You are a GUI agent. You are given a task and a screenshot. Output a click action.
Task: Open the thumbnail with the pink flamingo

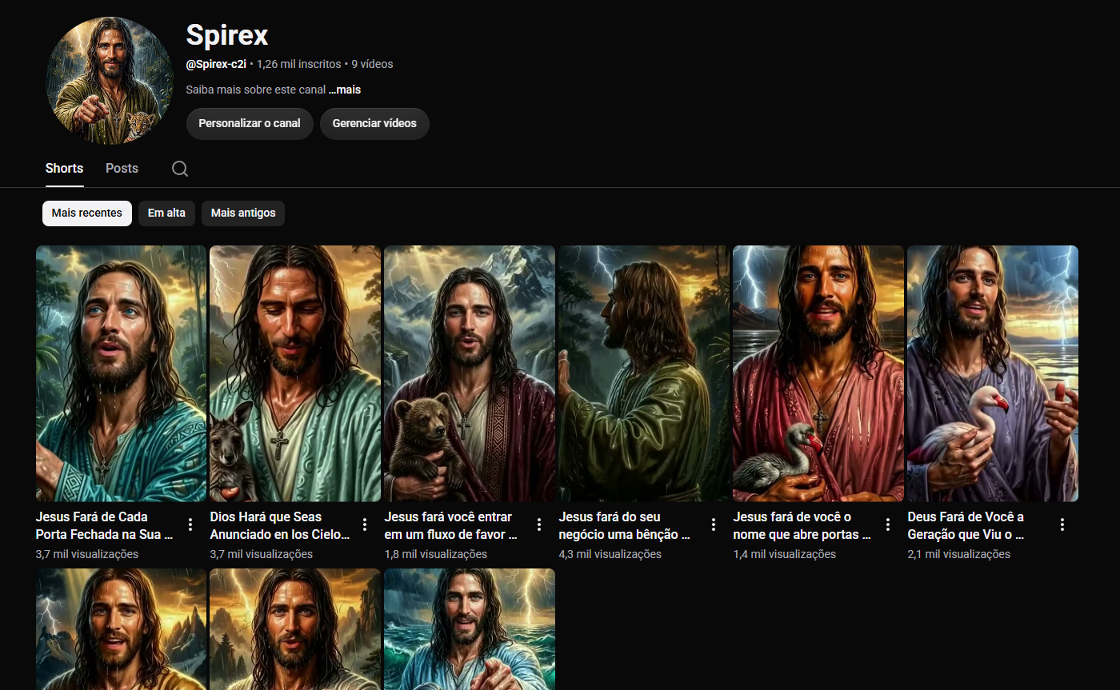(x=993, y=373)
